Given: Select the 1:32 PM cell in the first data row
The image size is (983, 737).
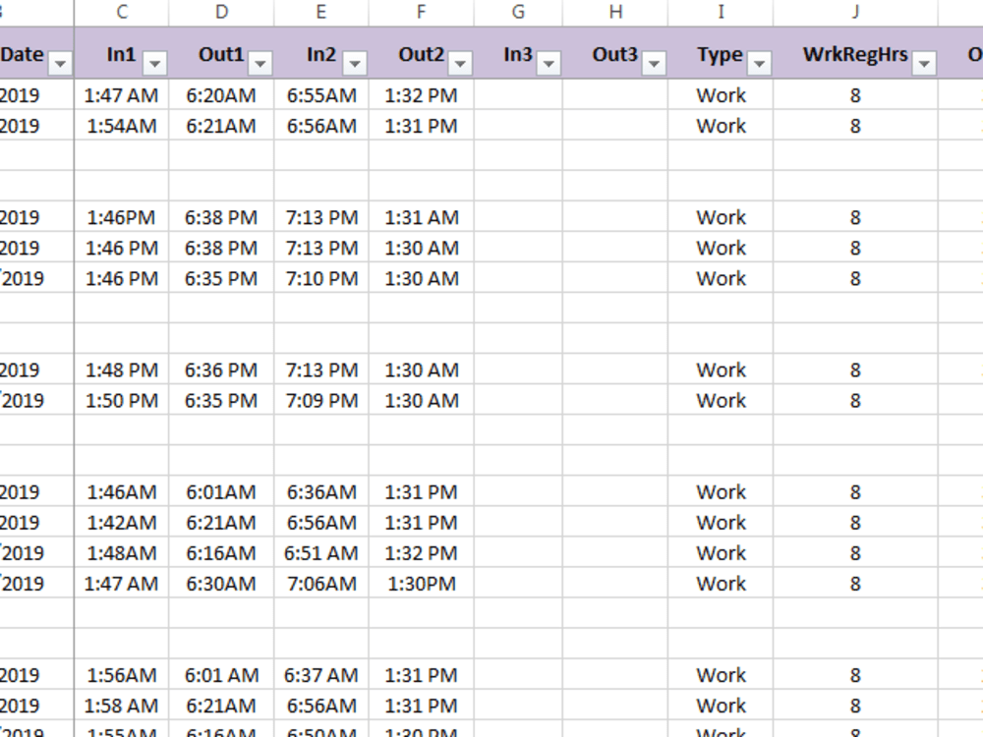Looking at the screenshot, I should 422,95.
